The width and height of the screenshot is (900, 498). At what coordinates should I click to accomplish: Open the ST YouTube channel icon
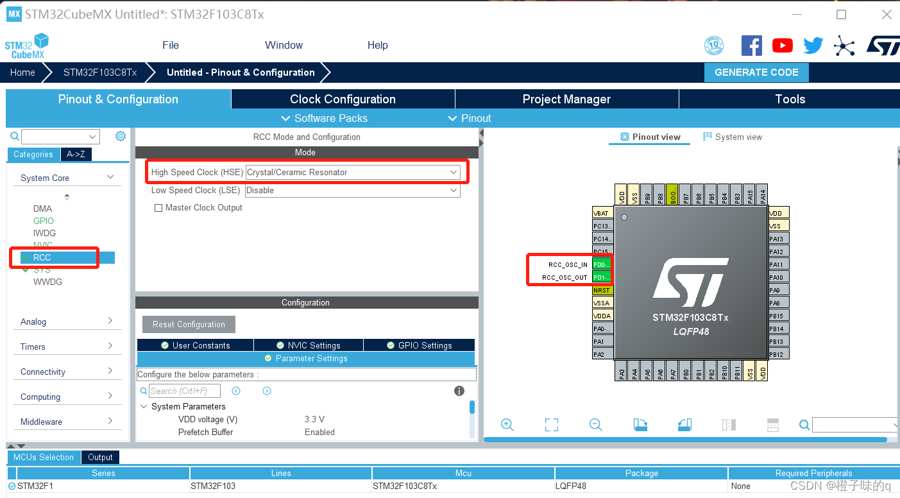pyautogui.click(x=782, y=46)
